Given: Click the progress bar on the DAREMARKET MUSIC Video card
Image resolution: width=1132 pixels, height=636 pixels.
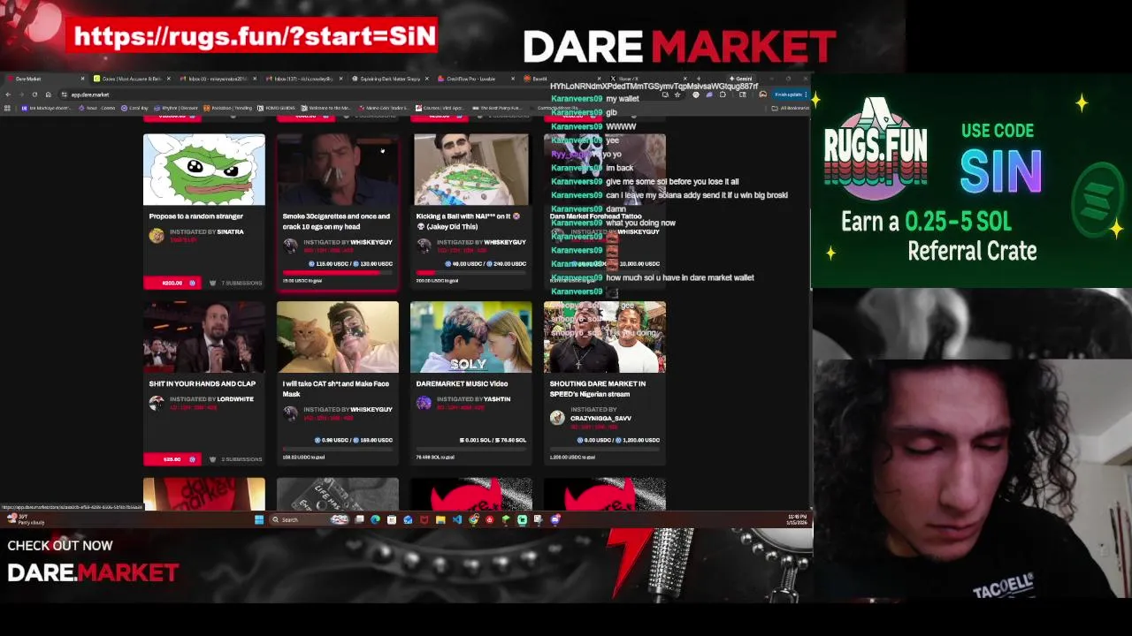Looking at the screenshot, I should pos(471,450).
